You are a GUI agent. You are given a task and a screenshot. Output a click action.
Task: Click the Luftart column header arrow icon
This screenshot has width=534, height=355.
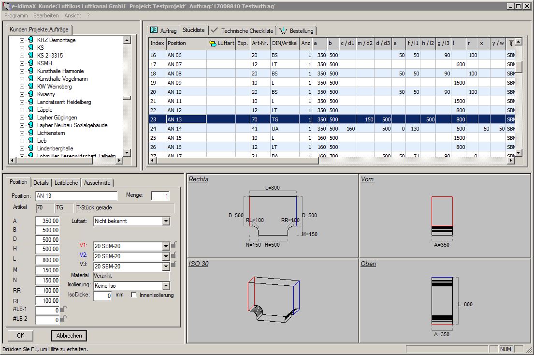click(212, 44)
